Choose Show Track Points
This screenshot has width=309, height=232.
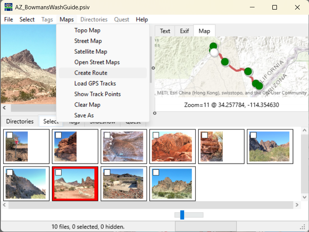coord(97,94)
